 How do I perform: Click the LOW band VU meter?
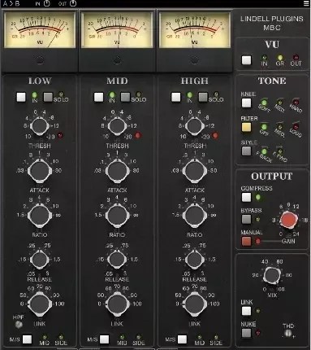[40, 30]
